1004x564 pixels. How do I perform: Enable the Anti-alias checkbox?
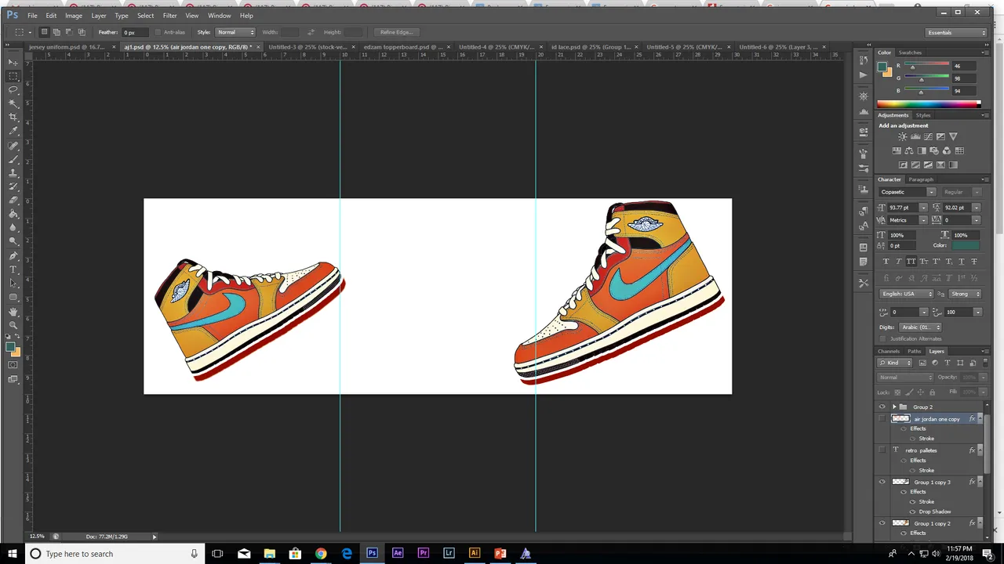(158, 32)
